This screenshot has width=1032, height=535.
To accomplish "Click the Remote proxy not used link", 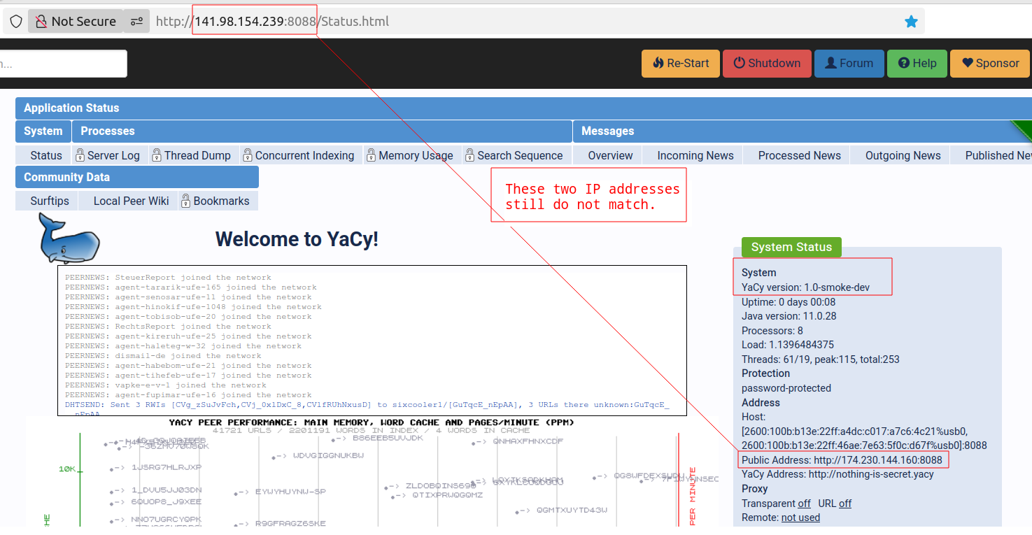I will (800, 518).
